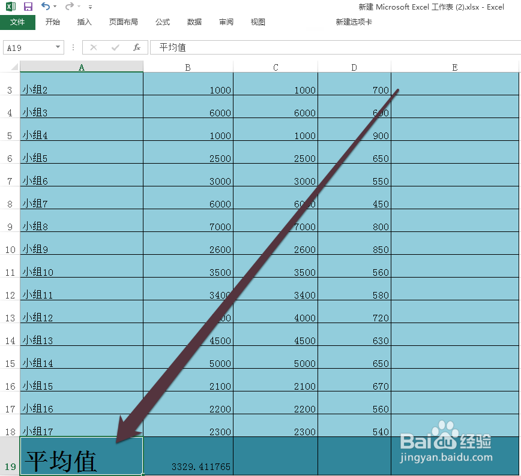Click the Redo icon
Image resolution: width=521 pixels, height=476 pixels.
pos(69,7)
